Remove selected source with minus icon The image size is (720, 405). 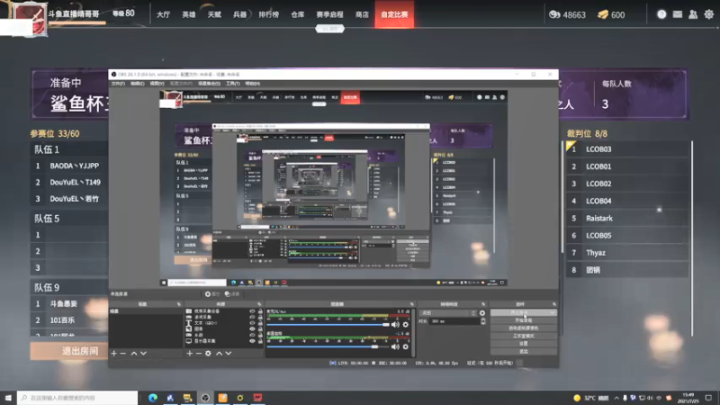pos(198,353)
